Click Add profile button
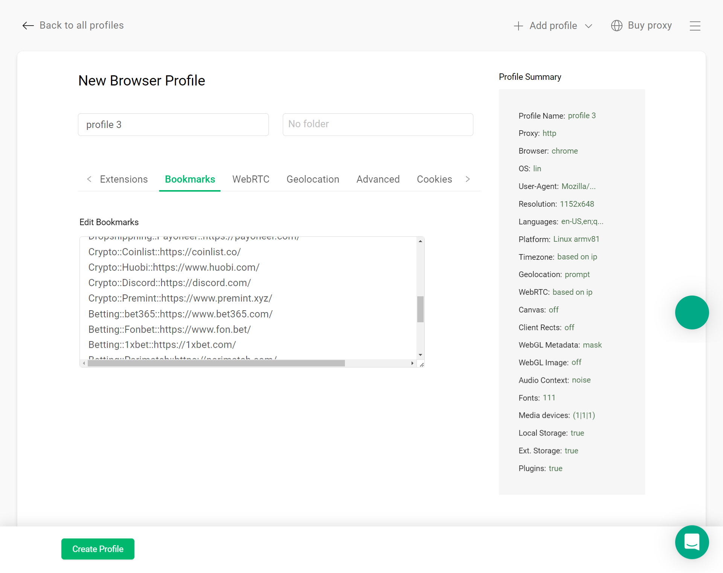This screenshot has width=723, height=573. click(x=553, y=26)
